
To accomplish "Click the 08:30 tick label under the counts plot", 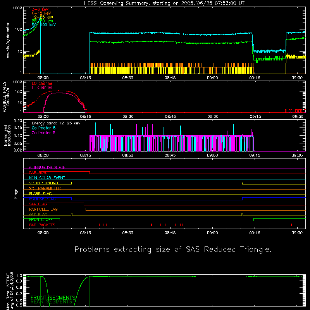I will point(128,78).
